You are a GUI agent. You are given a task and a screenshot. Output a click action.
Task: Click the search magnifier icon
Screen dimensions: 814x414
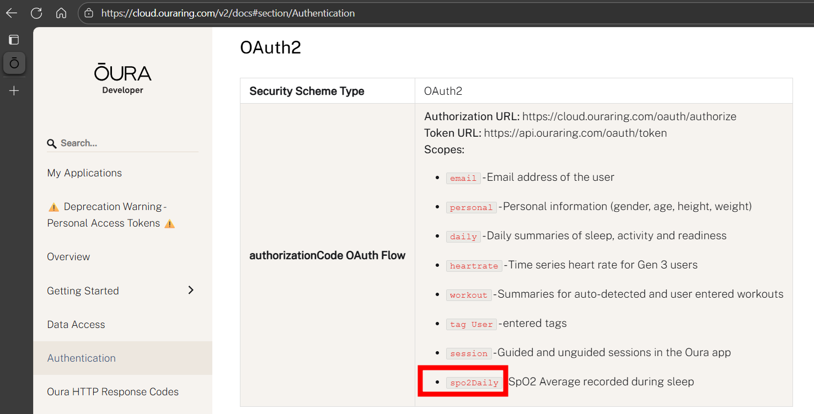tap(52, 144)
